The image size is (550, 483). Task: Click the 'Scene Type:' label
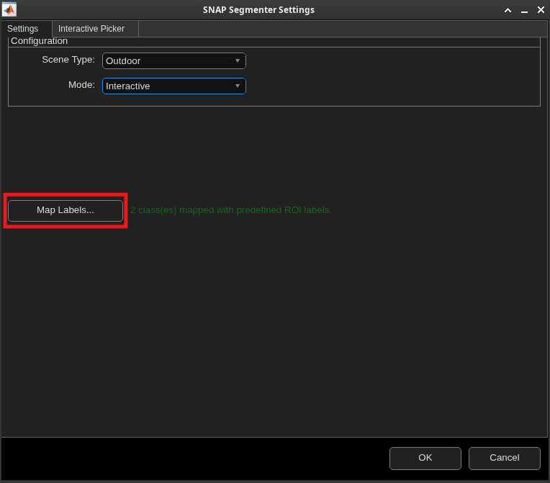coord(68,60)
